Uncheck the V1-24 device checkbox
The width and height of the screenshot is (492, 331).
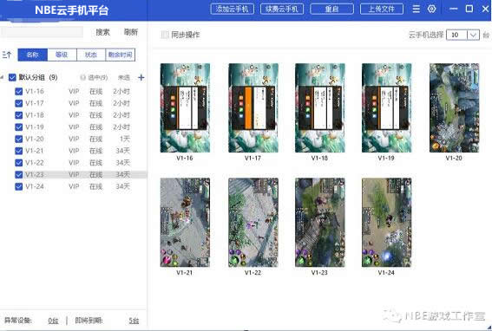click(19, 186)
